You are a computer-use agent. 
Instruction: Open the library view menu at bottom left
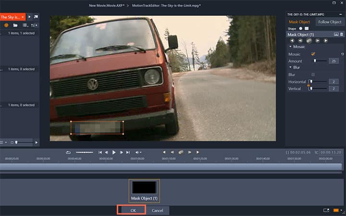tap(3, 143)
